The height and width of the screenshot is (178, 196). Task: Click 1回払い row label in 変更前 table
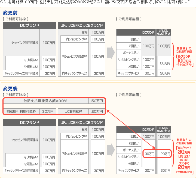(133, 39)
